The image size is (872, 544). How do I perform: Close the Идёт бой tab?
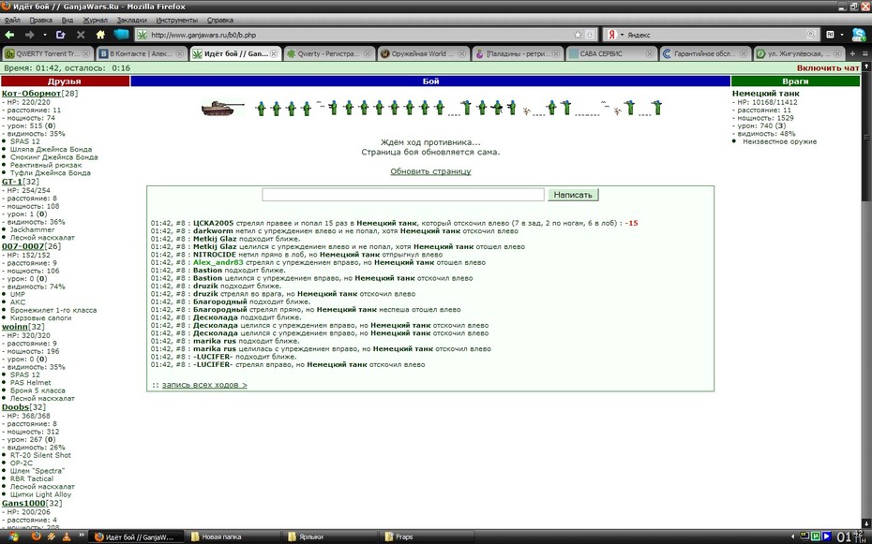point(274,54)
